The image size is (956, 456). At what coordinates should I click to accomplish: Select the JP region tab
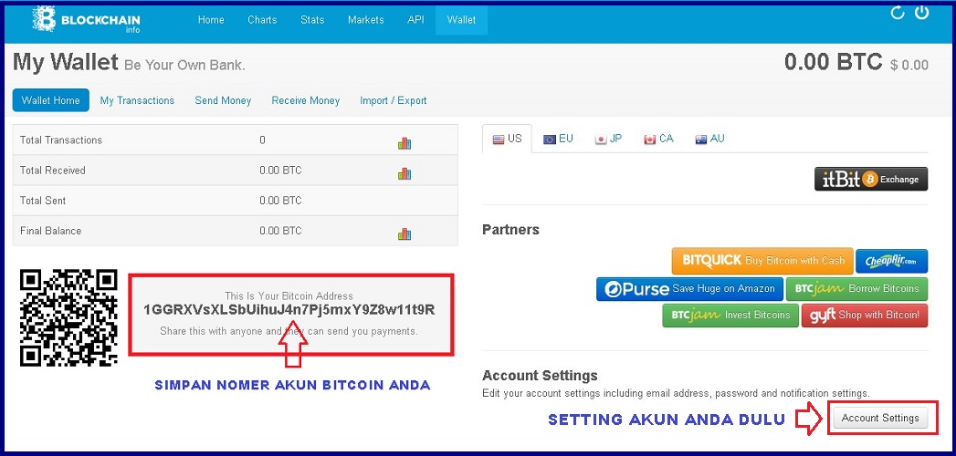point(608,139)
